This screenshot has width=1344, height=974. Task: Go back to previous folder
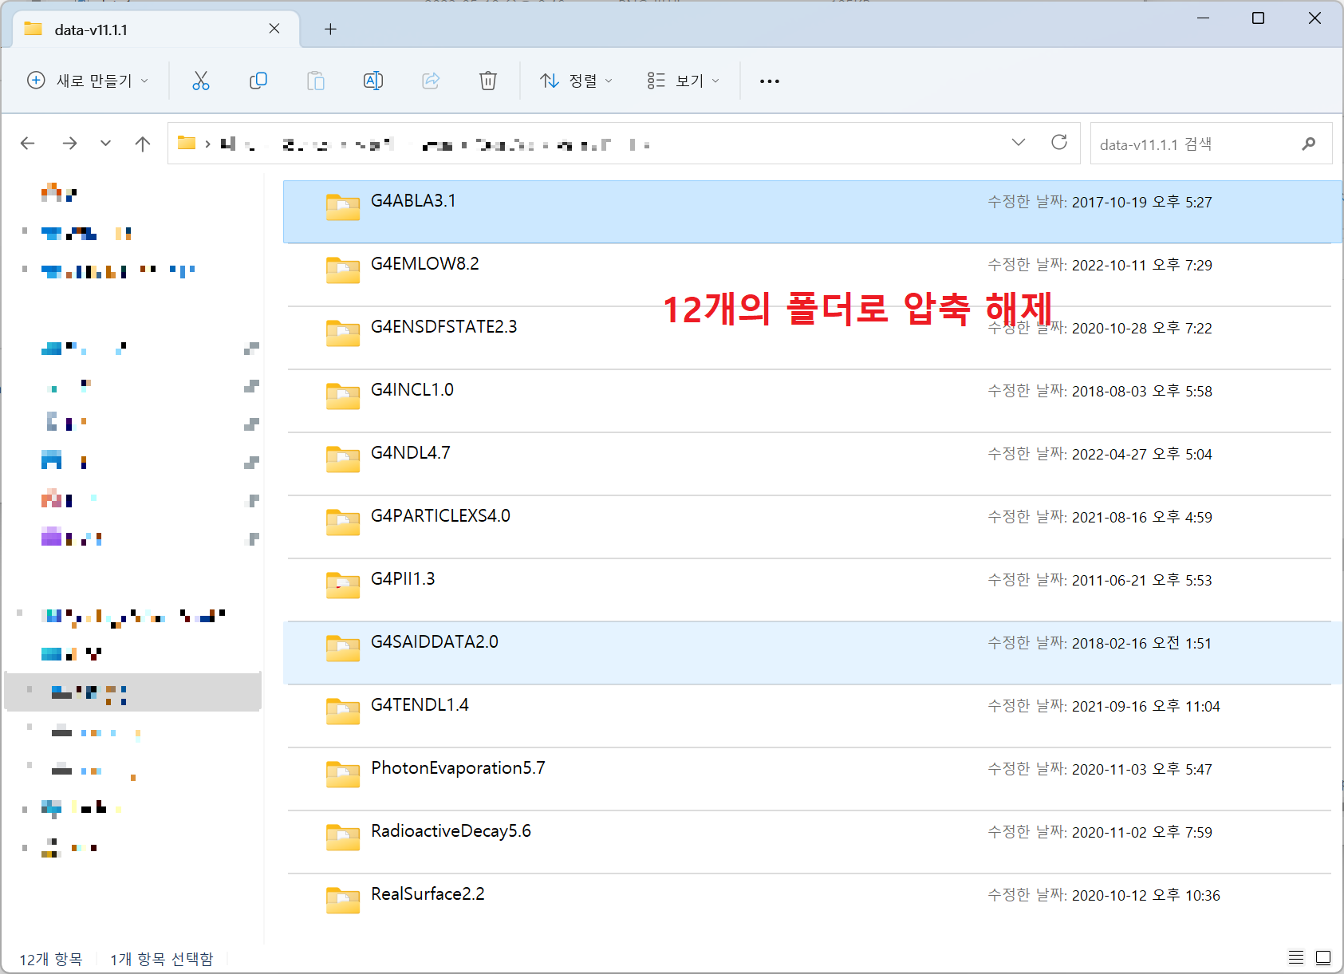pos(28,144)
